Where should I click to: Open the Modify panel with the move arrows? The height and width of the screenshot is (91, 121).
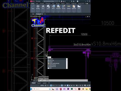[x=38, y=7]
